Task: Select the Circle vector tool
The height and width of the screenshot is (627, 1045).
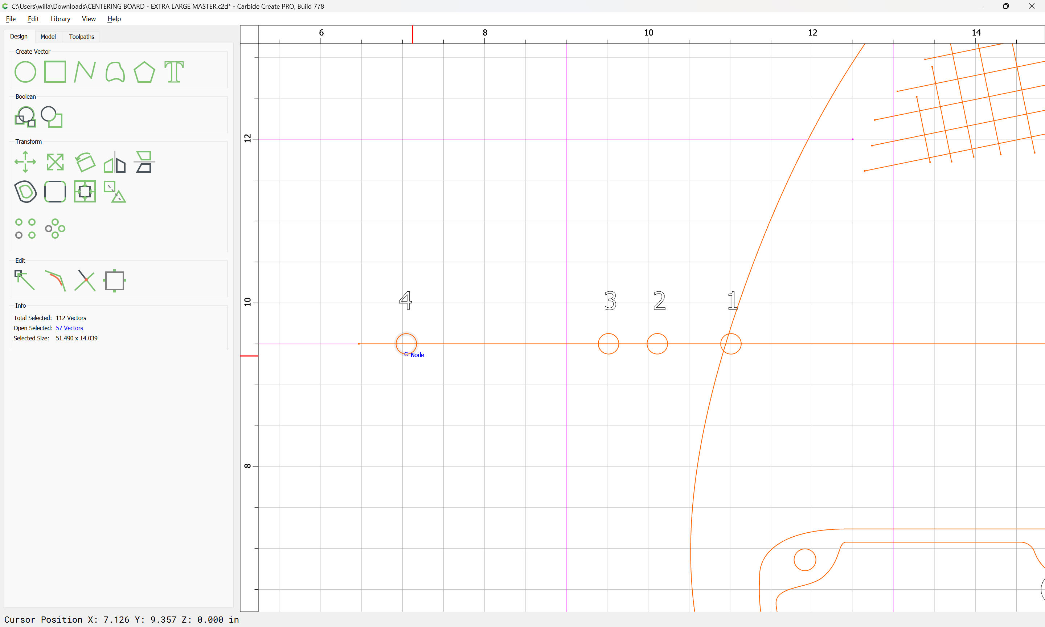Action: coord(25,71)
